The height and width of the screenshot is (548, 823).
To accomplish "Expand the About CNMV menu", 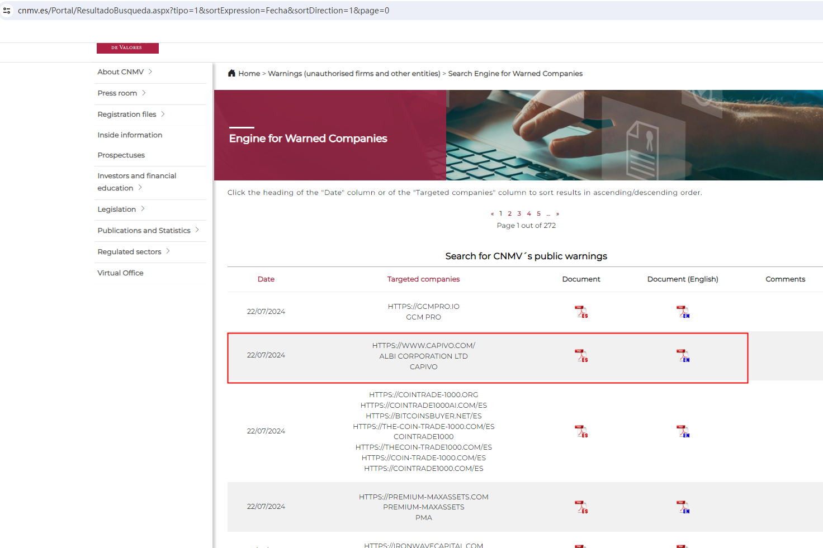I will [x=125, y=72].
